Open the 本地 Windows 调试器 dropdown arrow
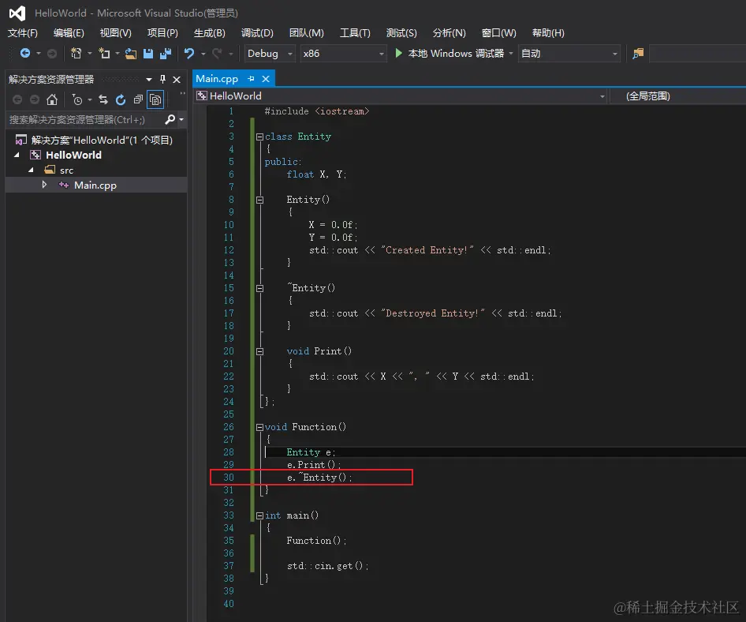The height and width of the screenshot is (622, 746). pos(511,54)
